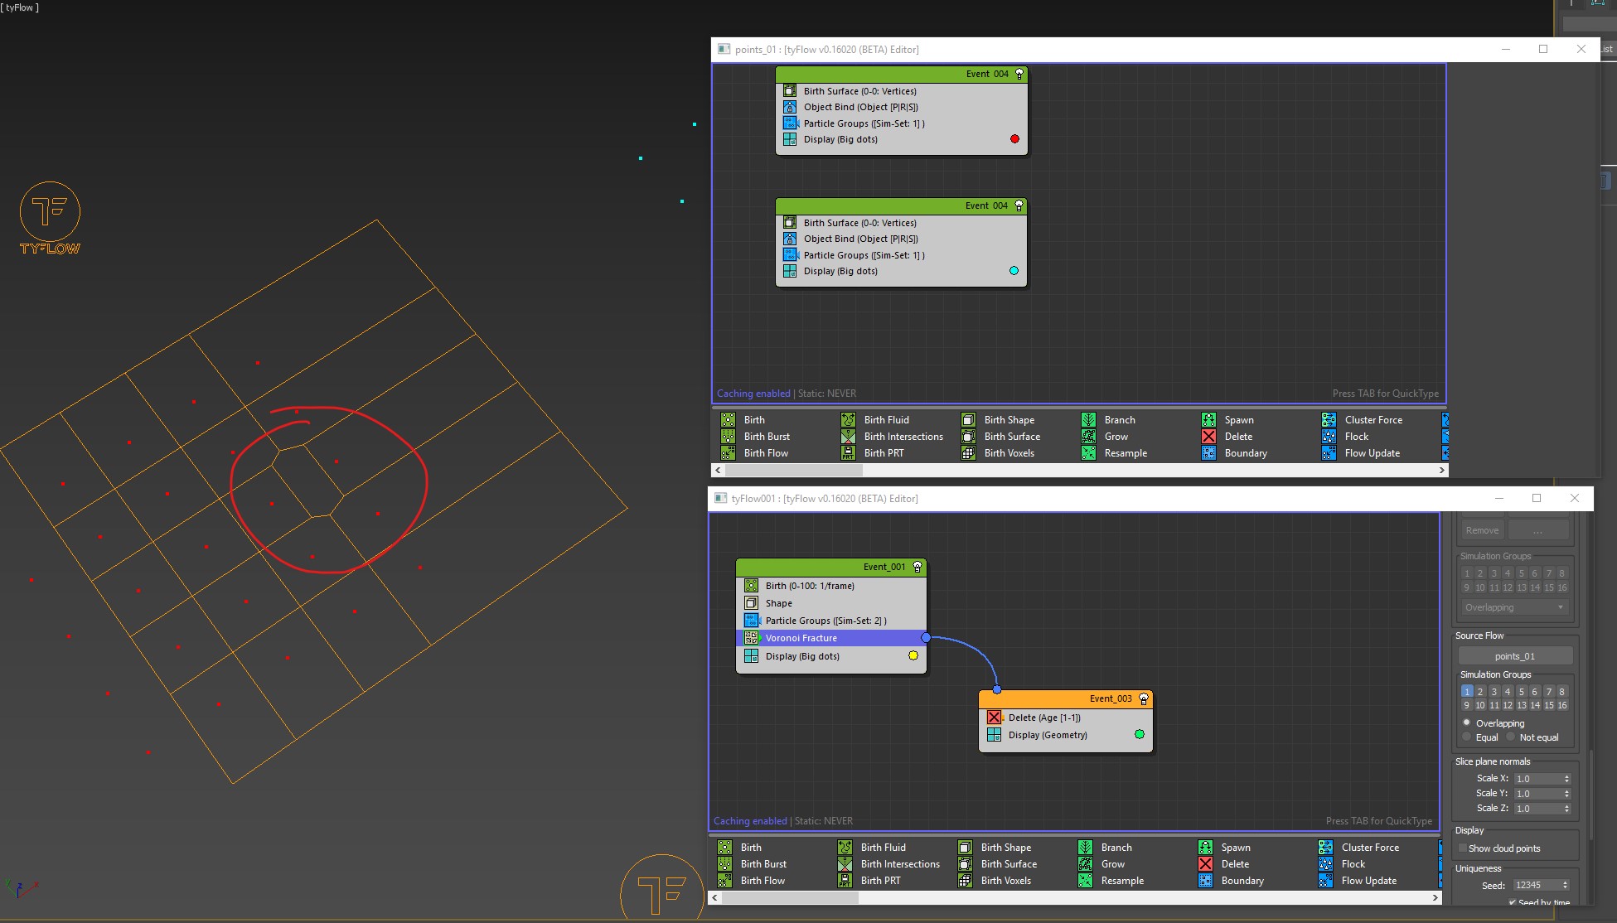The height and width of the screenshot is (923, 1617).
Task: Click the greyed Remove button
Action: (x=1482, y=530)
